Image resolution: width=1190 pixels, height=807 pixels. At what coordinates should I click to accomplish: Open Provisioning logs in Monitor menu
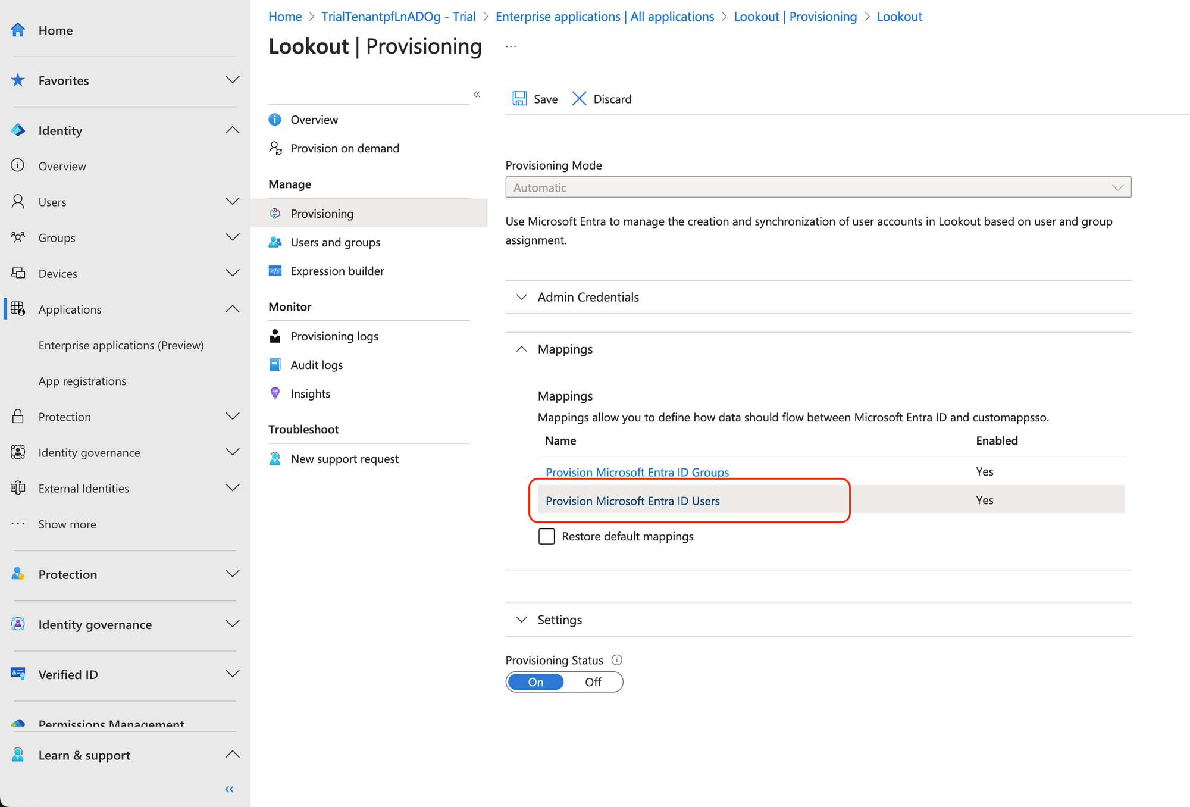pyautogui.click(x=334, y=336)
